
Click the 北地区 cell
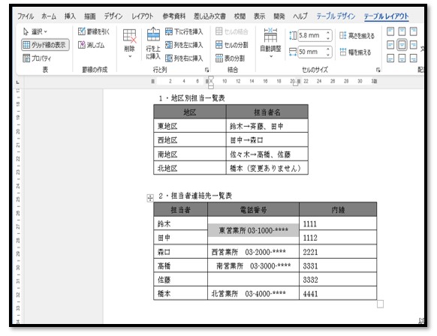190,168
